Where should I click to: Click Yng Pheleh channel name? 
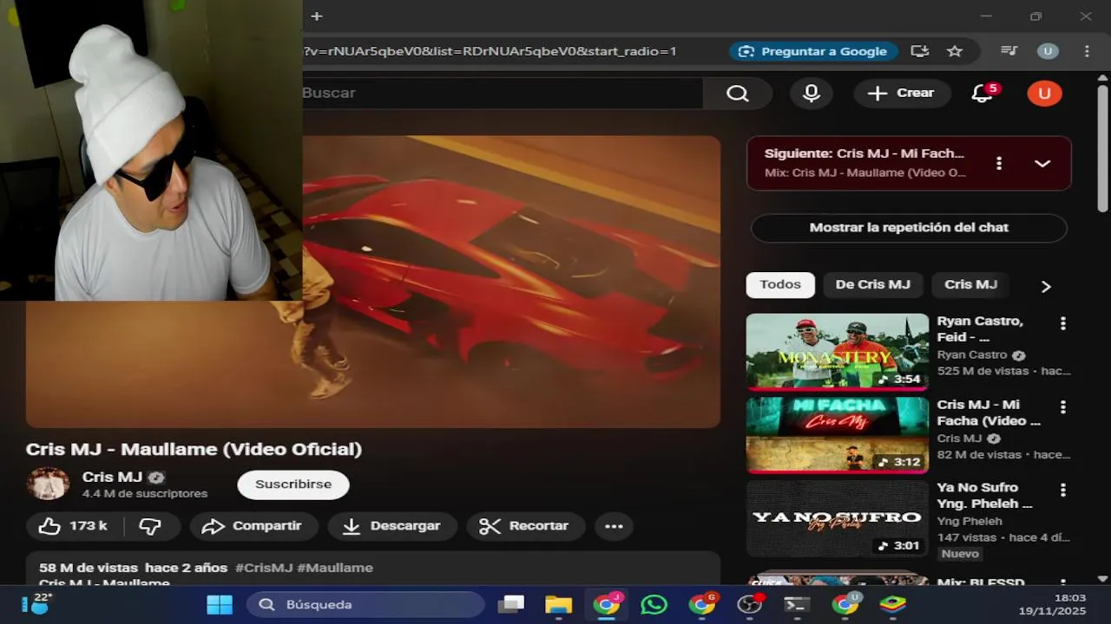[x=970, y=522]
